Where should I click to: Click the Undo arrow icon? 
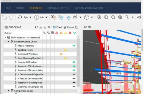pos(4,17)
